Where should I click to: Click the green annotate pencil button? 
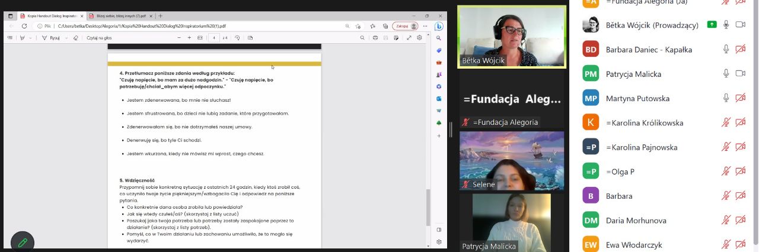(23, 242)
